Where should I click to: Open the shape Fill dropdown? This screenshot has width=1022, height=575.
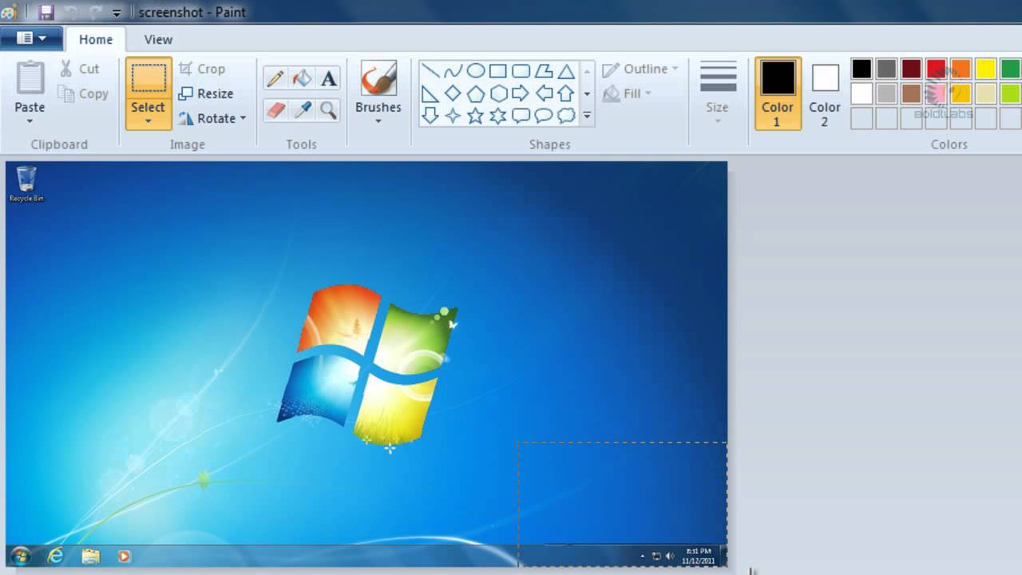(628, 93)
